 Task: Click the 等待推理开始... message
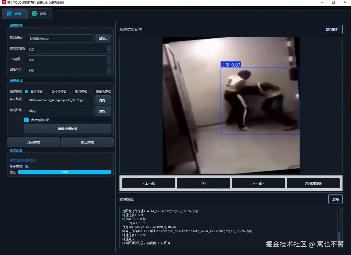(20, 166)
